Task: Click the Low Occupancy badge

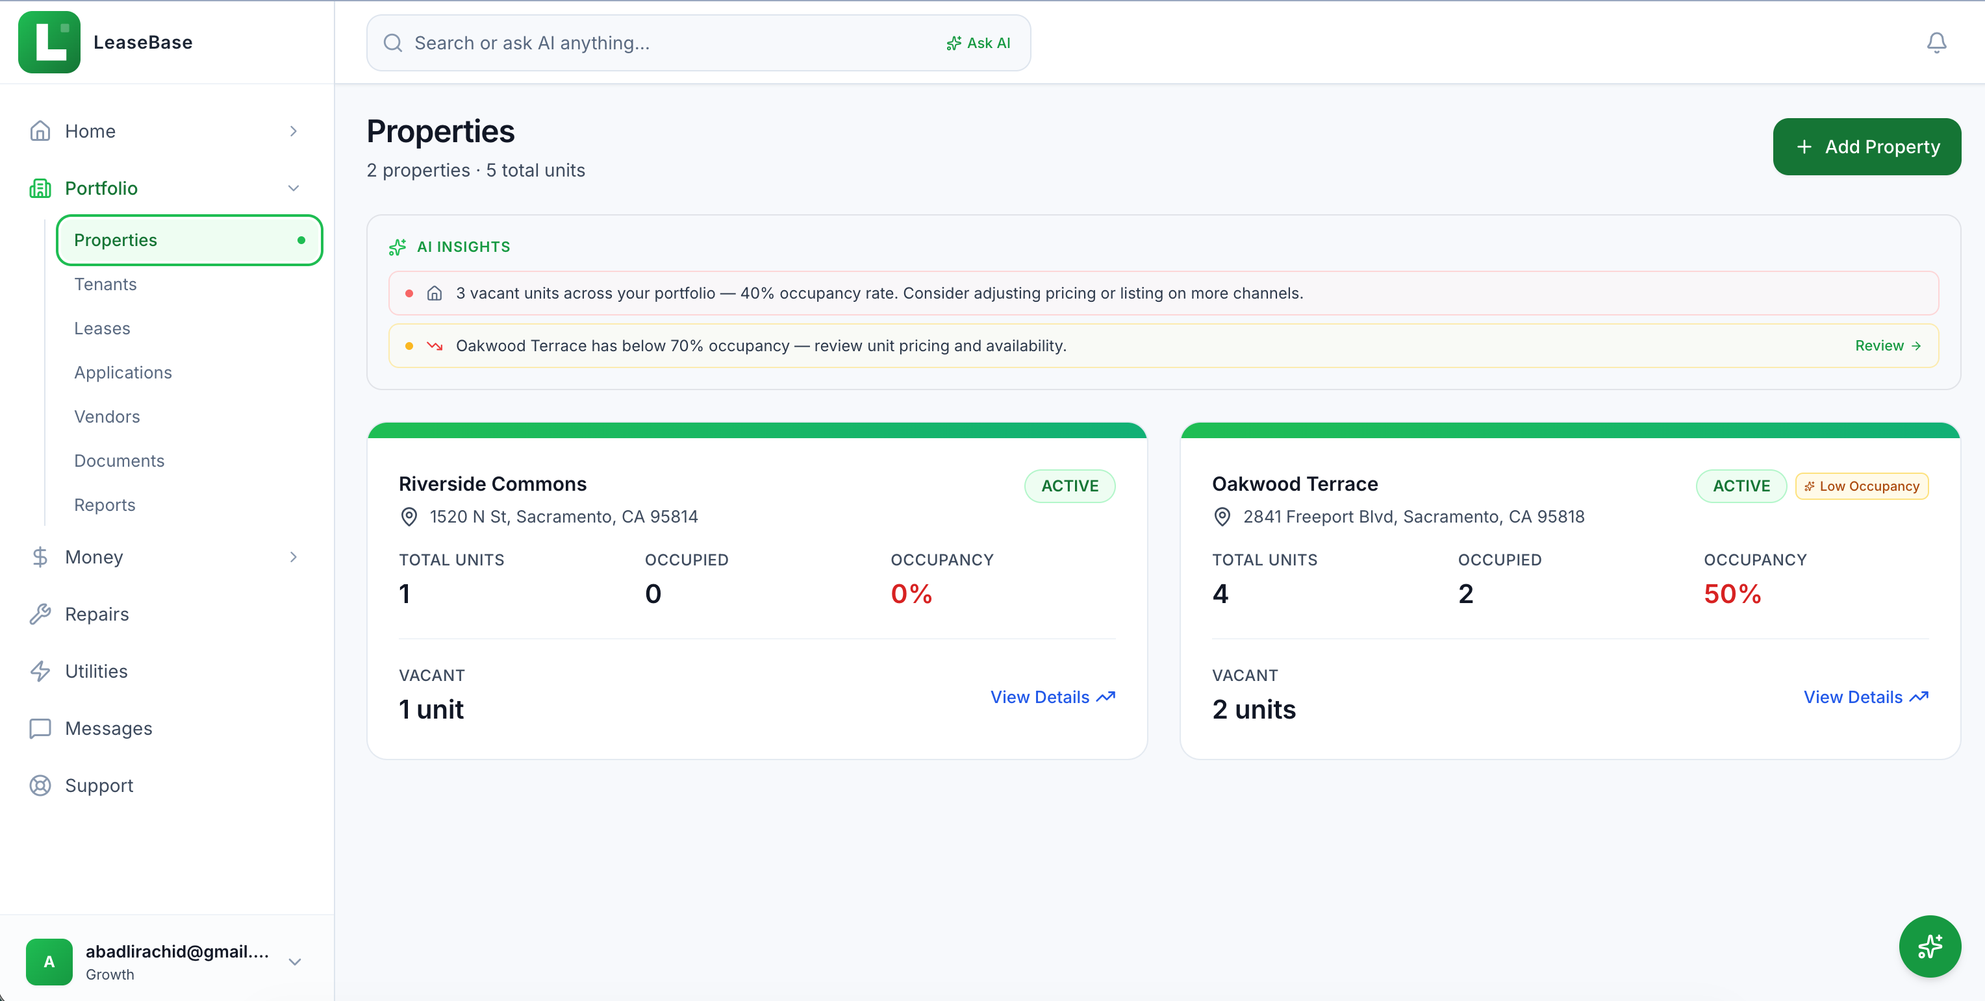Action: point(1862,487)
